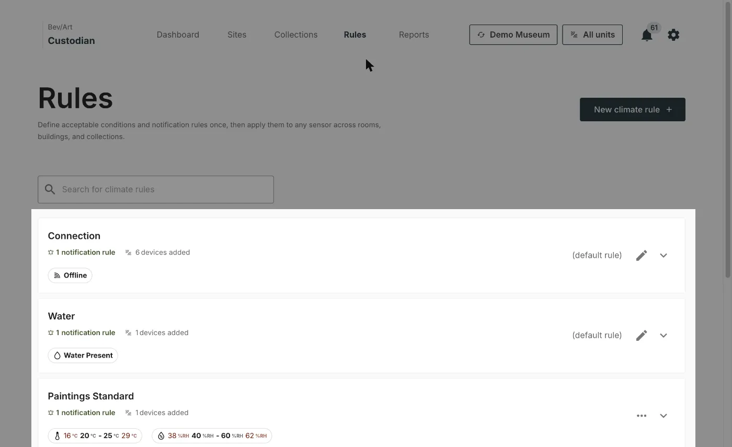Click the temperature range chip
The width and height of the screenshot is (732, 447).
click(x=95, y=435)
